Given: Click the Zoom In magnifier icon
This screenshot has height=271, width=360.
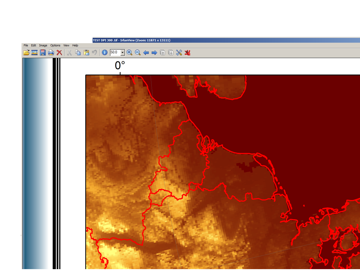Looking at the screenshot, I should tap(130, 53).
